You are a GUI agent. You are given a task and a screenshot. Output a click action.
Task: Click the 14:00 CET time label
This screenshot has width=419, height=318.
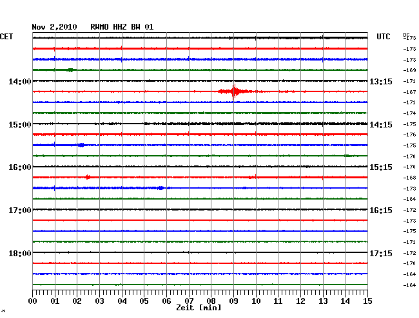click(x=20, y=81)
